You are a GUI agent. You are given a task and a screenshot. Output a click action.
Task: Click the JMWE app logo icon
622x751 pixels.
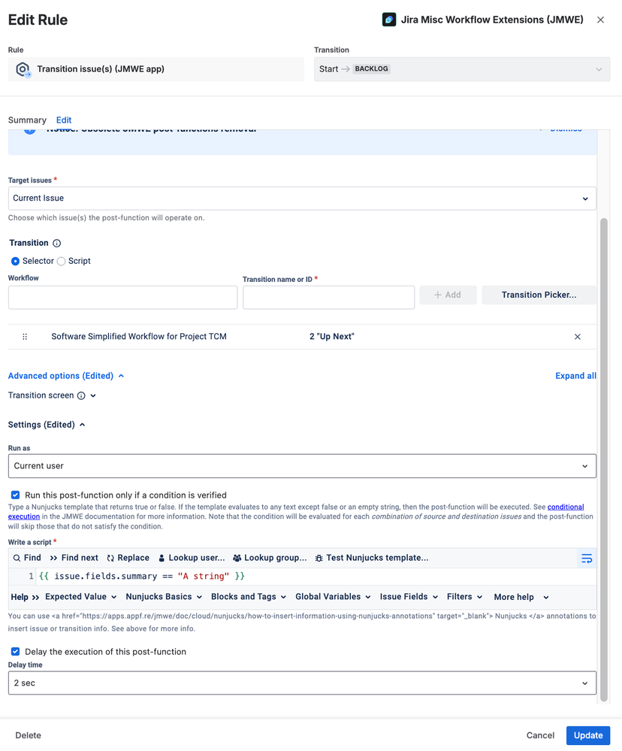(x=388, y=20)
